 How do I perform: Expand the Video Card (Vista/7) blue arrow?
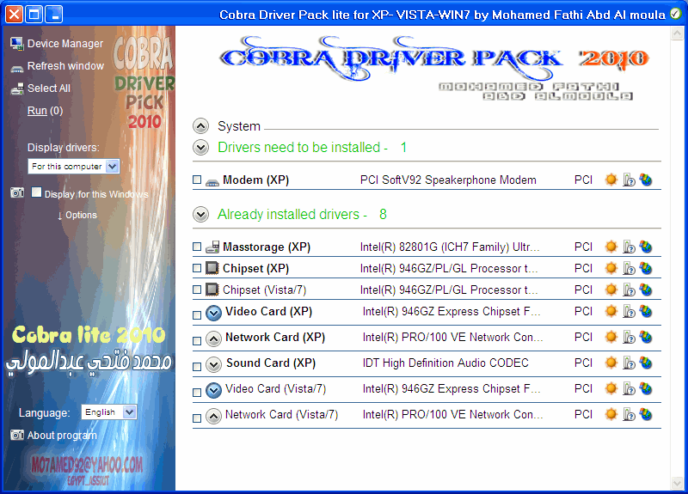(x=213, y=391)
